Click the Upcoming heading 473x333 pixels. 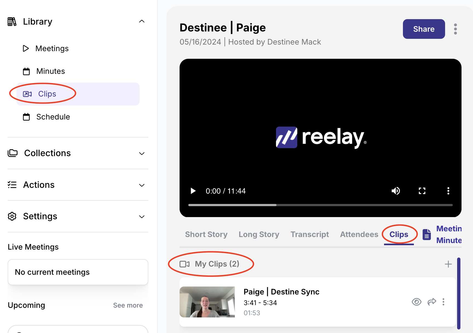26,305
